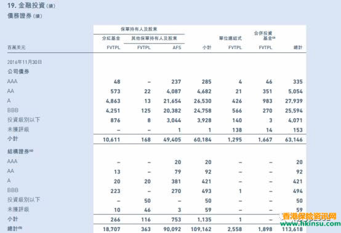Click the 結構證券 category label
This screenshot has width=341, height=233.
point(20,151)
